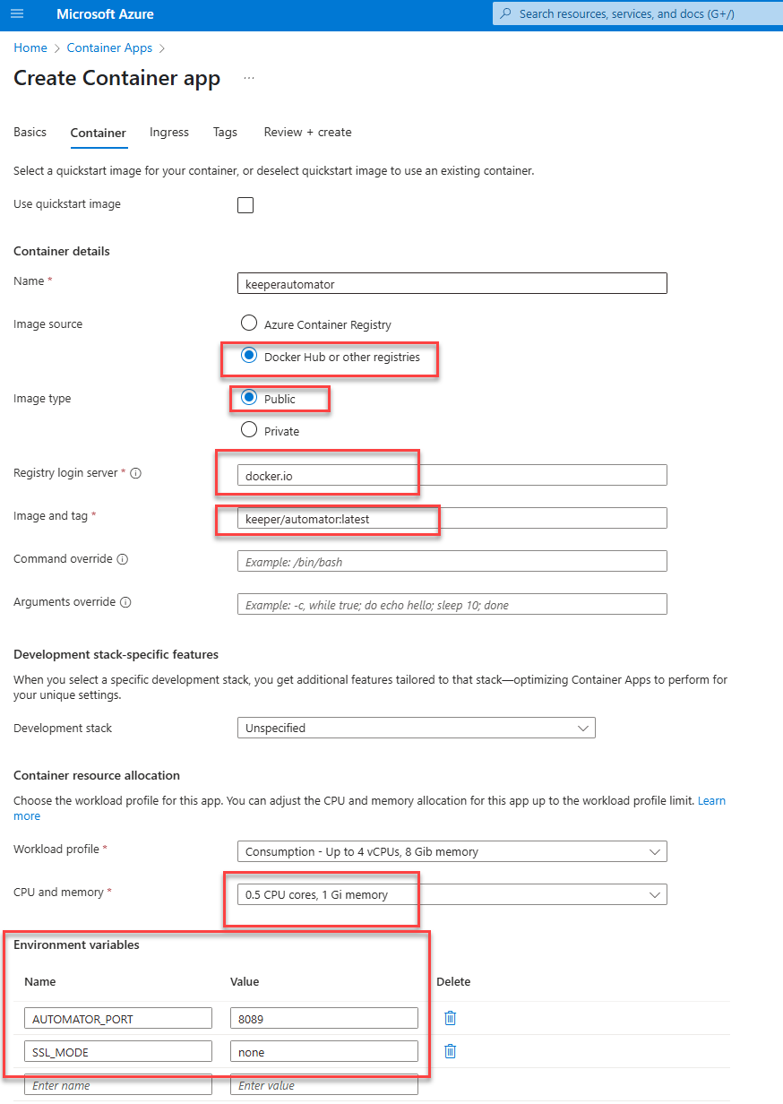The image size is (783, 1104).
Task: Select Azure Container Registry image source
Action: [x=249, y=323]
